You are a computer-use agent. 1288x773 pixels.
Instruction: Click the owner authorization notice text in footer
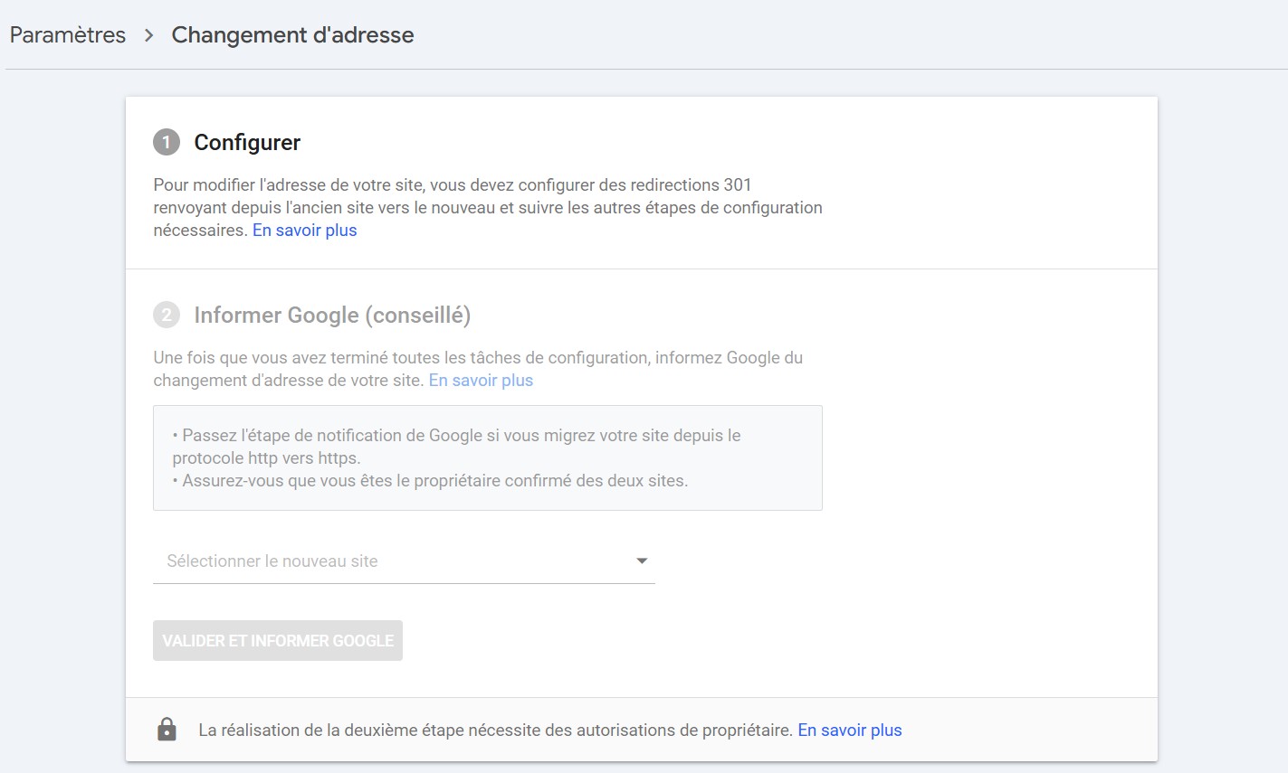pos(495,731)
